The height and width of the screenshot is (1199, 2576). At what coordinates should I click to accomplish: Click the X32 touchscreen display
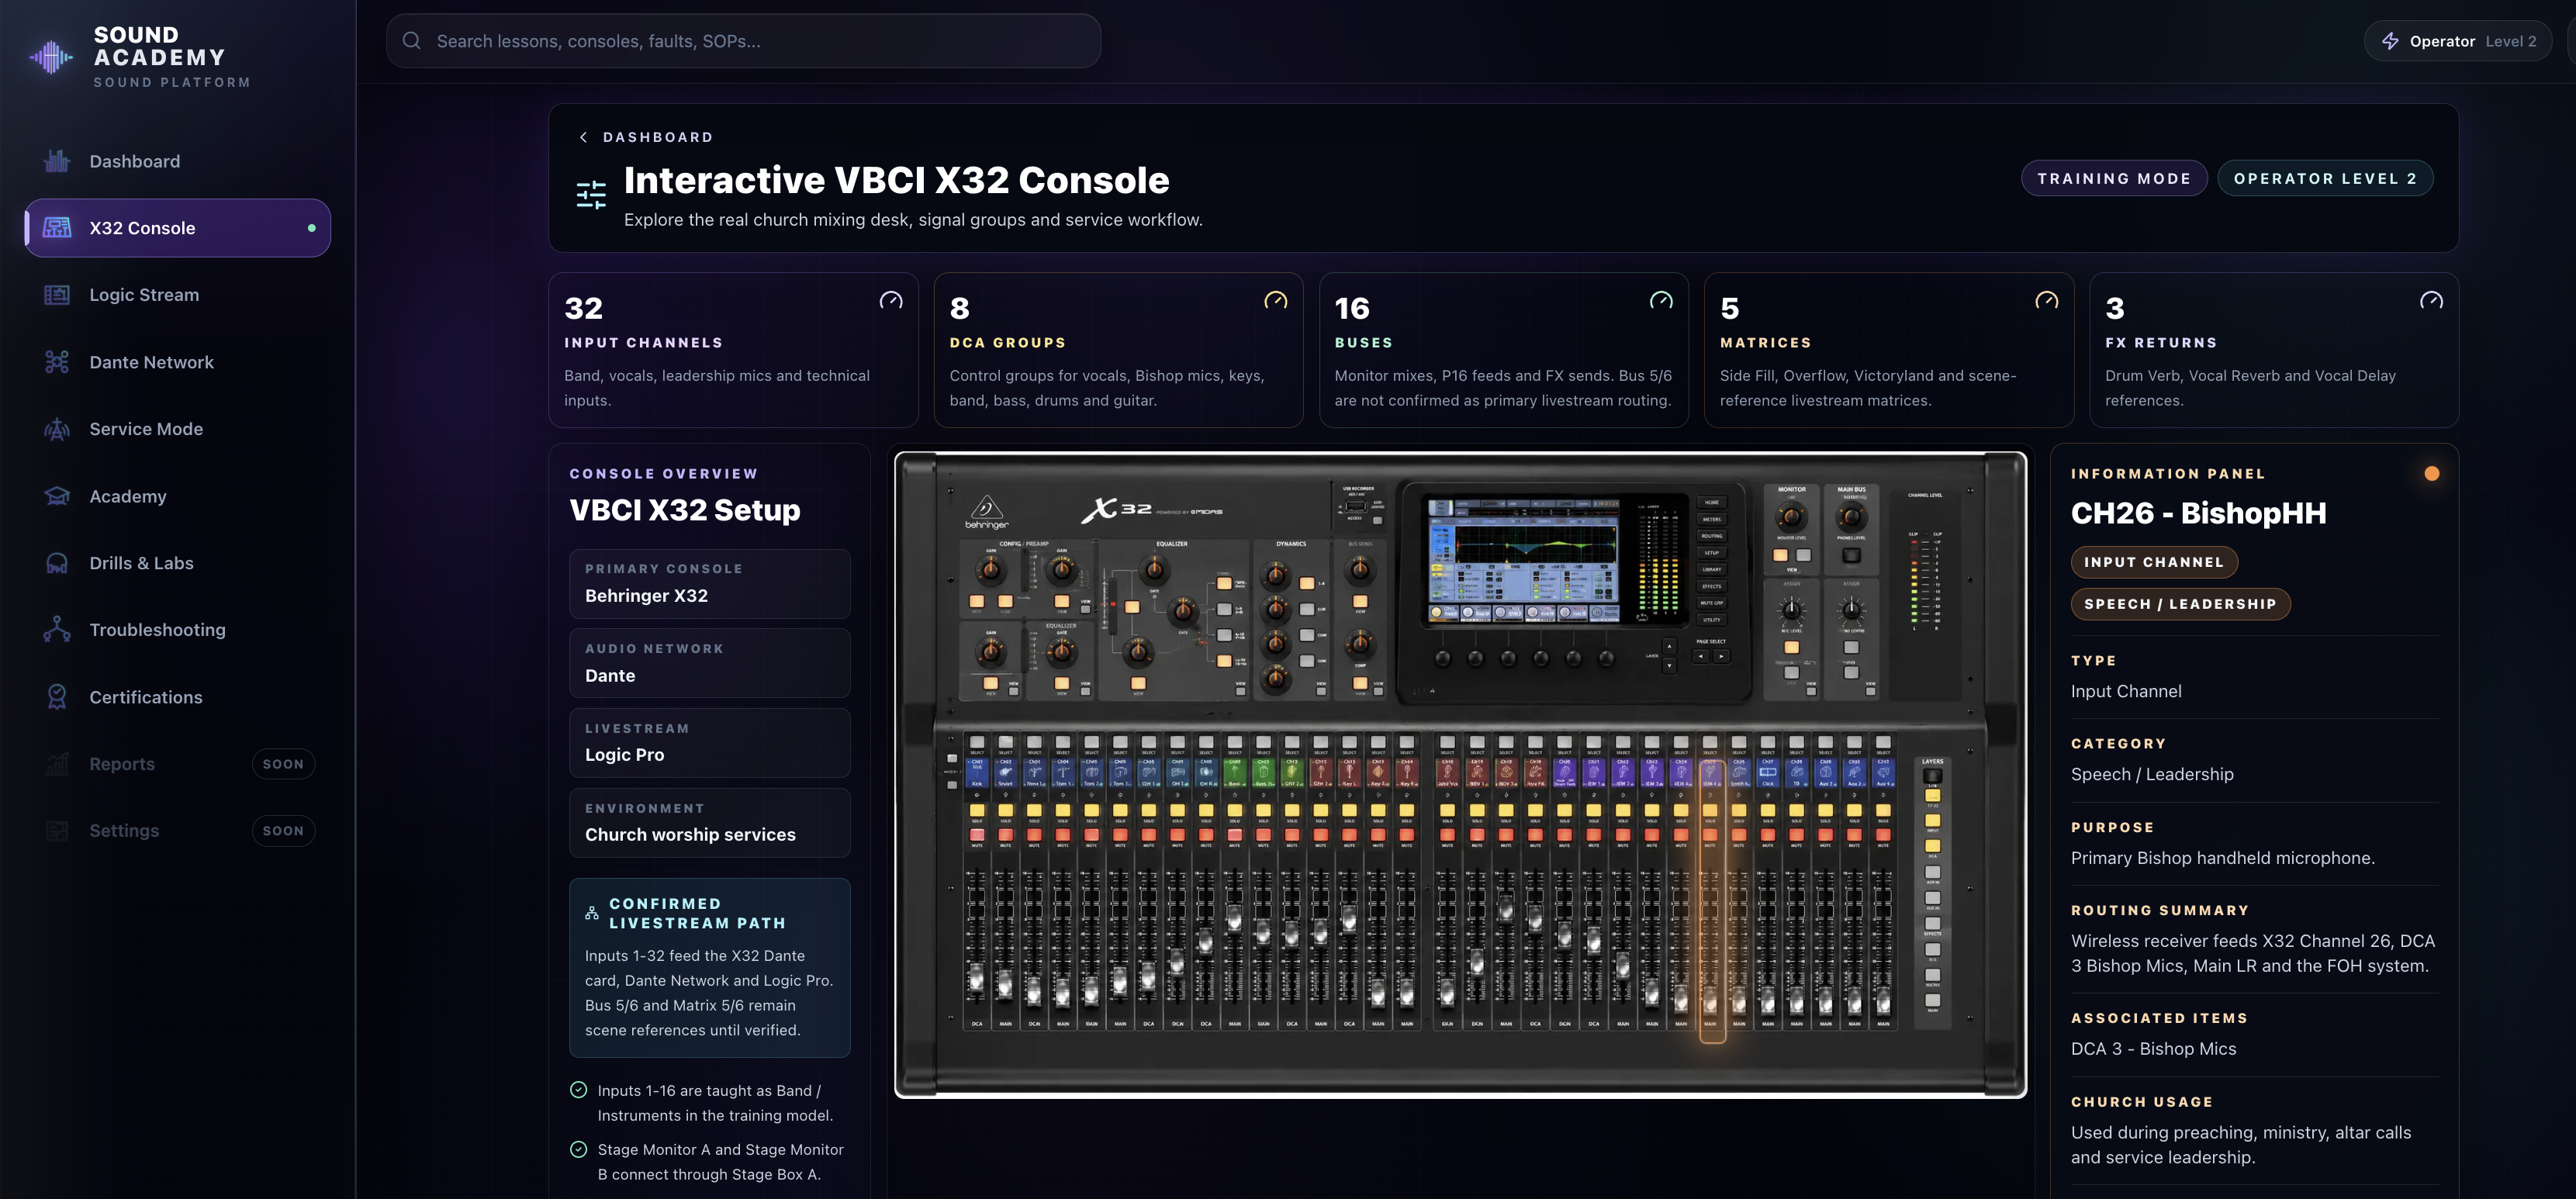[x=1525, y=561]
